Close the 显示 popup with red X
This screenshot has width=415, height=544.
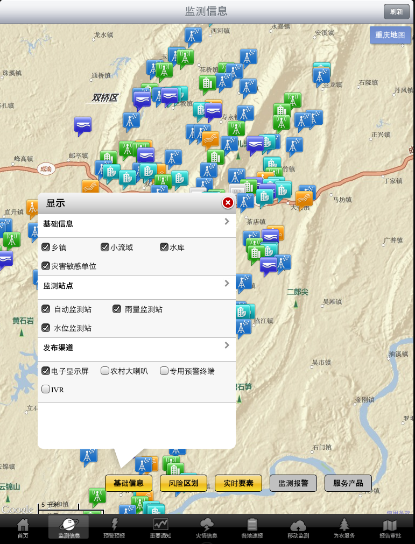click(228, 203)
